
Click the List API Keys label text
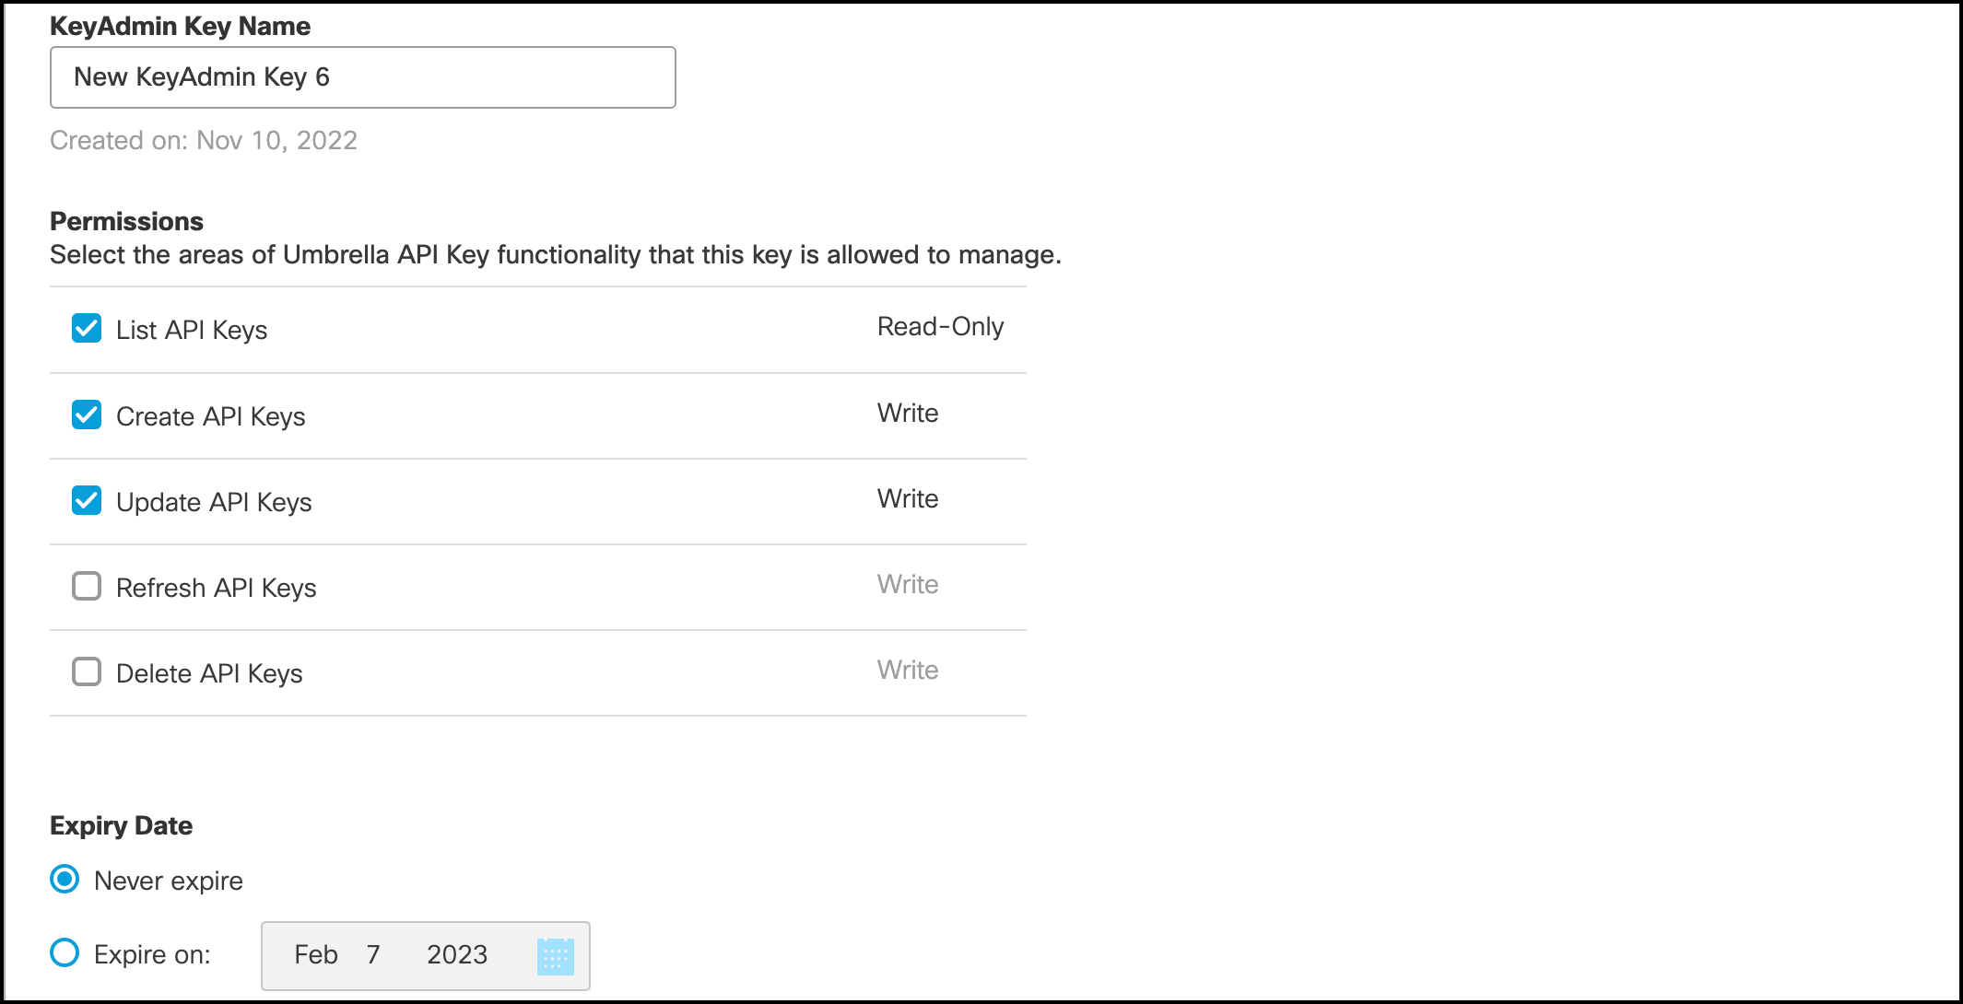pyautogui.click(x=191, y=329)
